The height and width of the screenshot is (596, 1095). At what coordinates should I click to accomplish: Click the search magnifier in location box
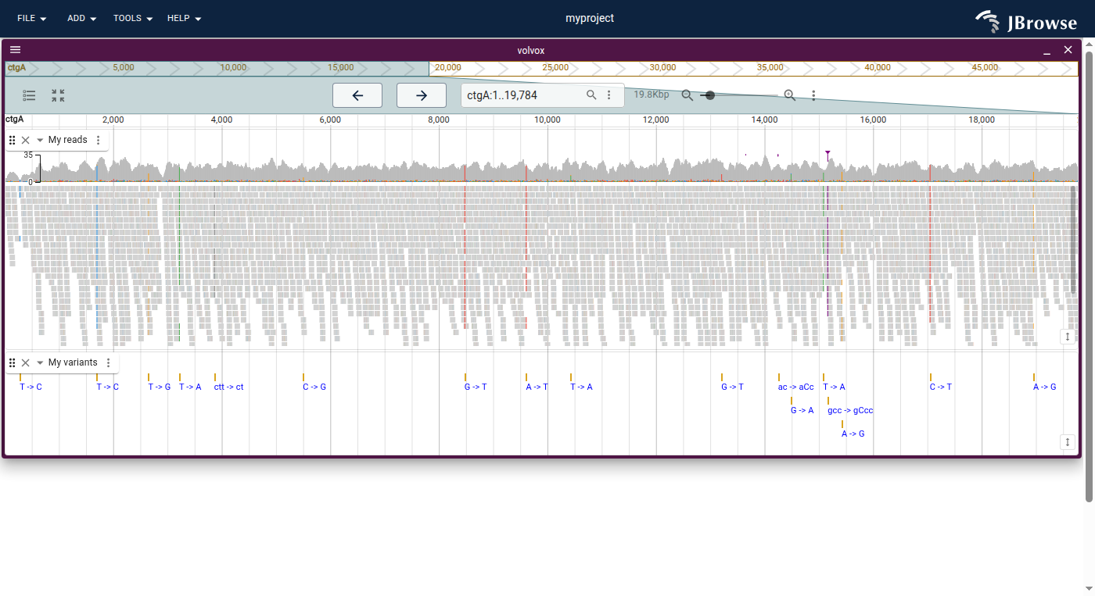click(x=592, y=95)
